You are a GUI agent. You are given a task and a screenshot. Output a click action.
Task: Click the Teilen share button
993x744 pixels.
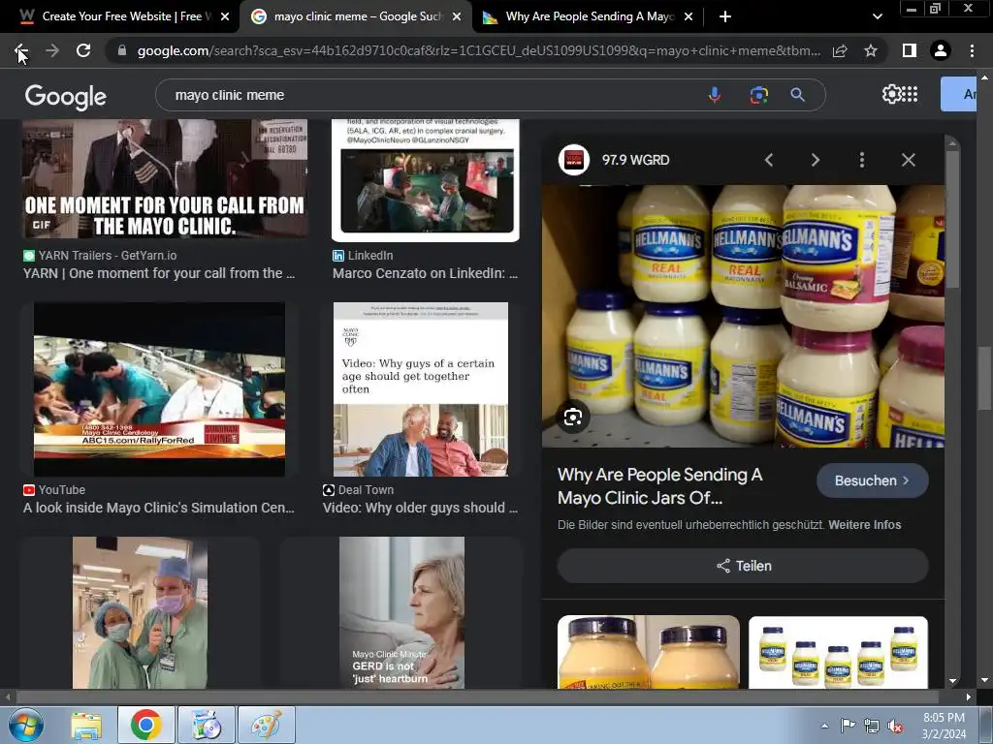(x=743, y=566)
